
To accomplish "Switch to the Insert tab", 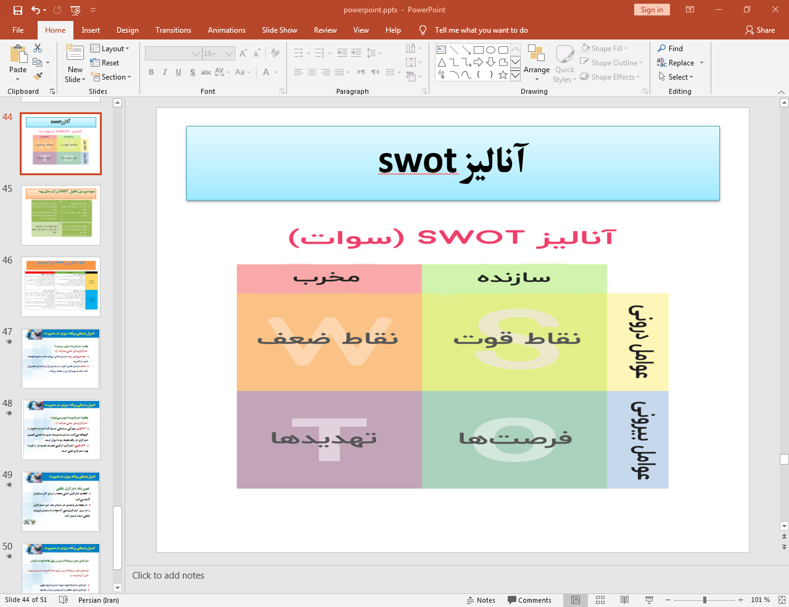I will point(91,30).
